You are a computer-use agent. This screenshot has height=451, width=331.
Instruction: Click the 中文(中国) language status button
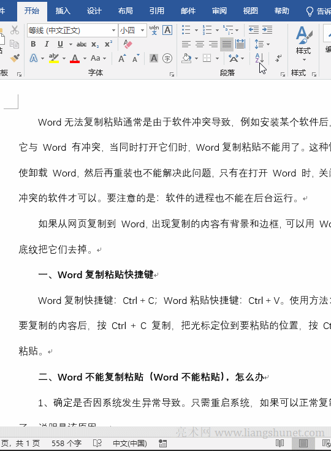tap(130, 443)
